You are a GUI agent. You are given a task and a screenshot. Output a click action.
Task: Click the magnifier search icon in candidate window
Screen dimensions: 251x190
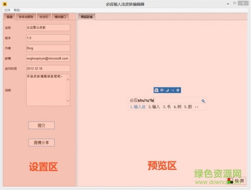click(x=203, y=101)
